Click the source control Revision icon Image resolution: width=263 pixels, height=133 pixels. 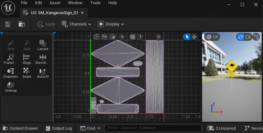point(247,128)
